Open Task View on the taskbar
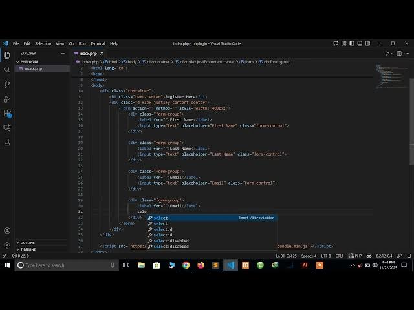Screen dimensions: 414x310 pos(126,265)
